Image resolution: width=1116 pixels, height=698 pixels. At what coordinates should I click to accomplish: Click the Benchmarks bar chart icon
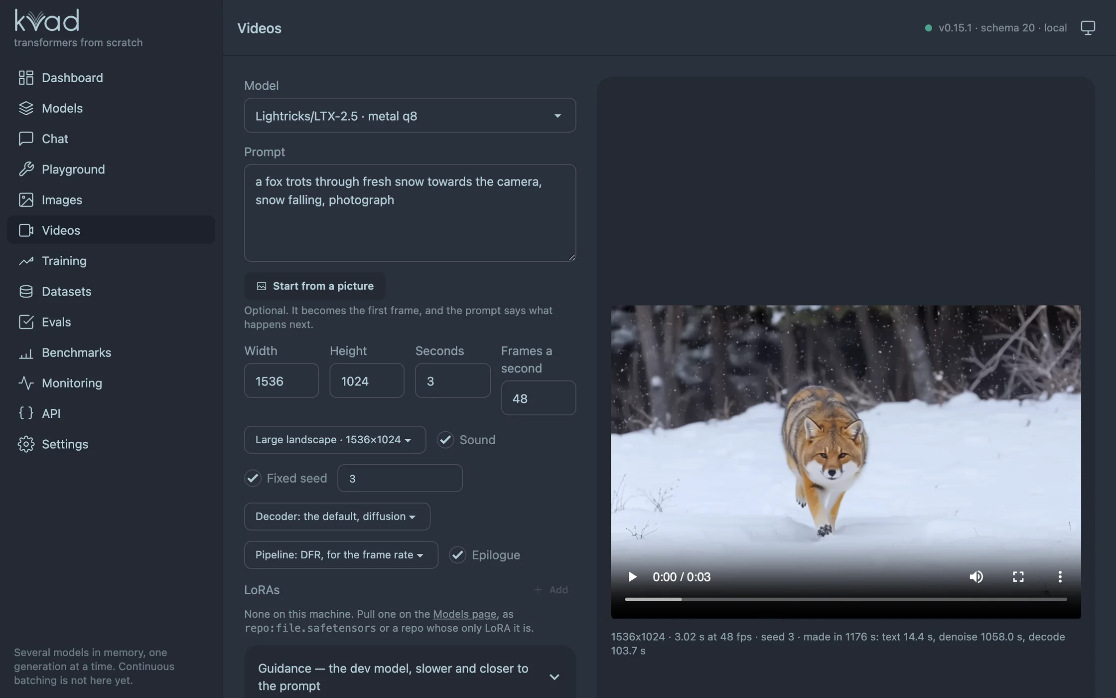(26, 352)
